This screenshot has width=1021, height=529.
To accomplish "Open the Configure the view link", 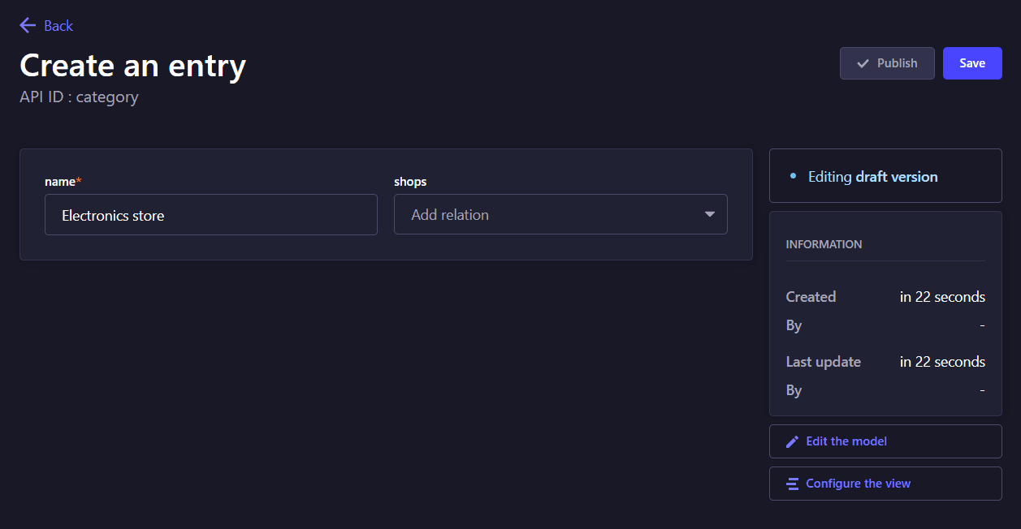I will 858,484.
